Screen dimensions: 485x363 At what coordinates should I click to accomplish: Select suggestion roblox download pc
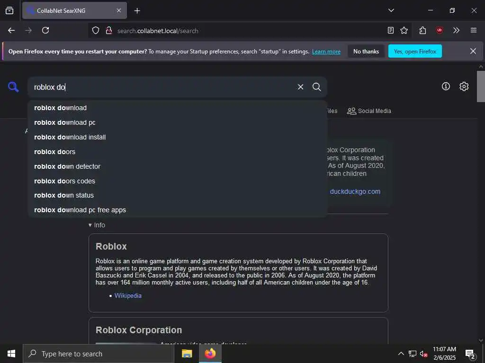coord(178,122)
